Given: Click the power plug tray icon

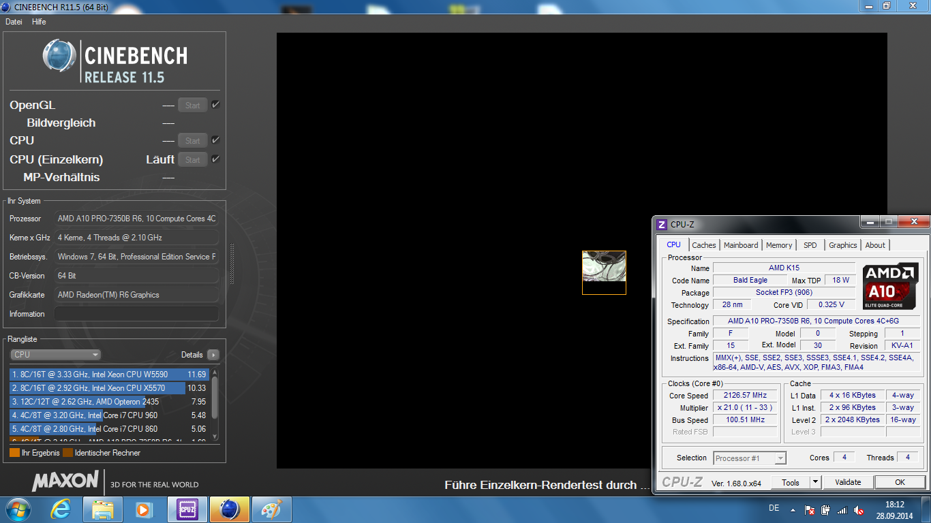Looking at the screenshot, I should (825, 510).
